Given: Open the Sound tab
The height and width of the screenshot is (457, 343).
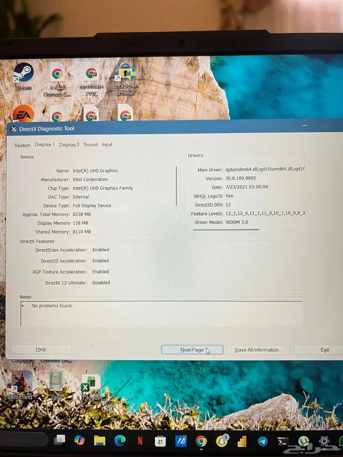Looking at the screenshot, I should coord(91,144).
